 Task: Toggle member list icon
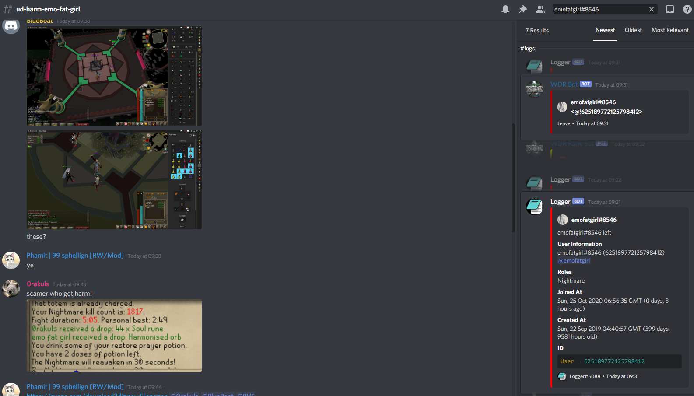coord(540,9)
